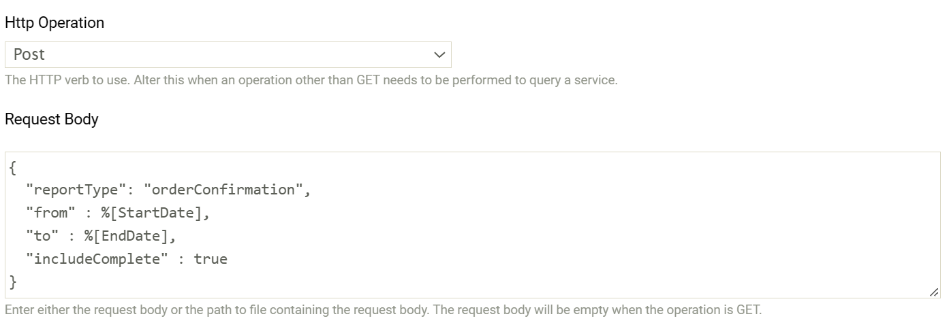Image resolution: width=949 pixels, height=327 pixels.
Task: Click the "Http Operation" field label
Action: pos(55,22)
